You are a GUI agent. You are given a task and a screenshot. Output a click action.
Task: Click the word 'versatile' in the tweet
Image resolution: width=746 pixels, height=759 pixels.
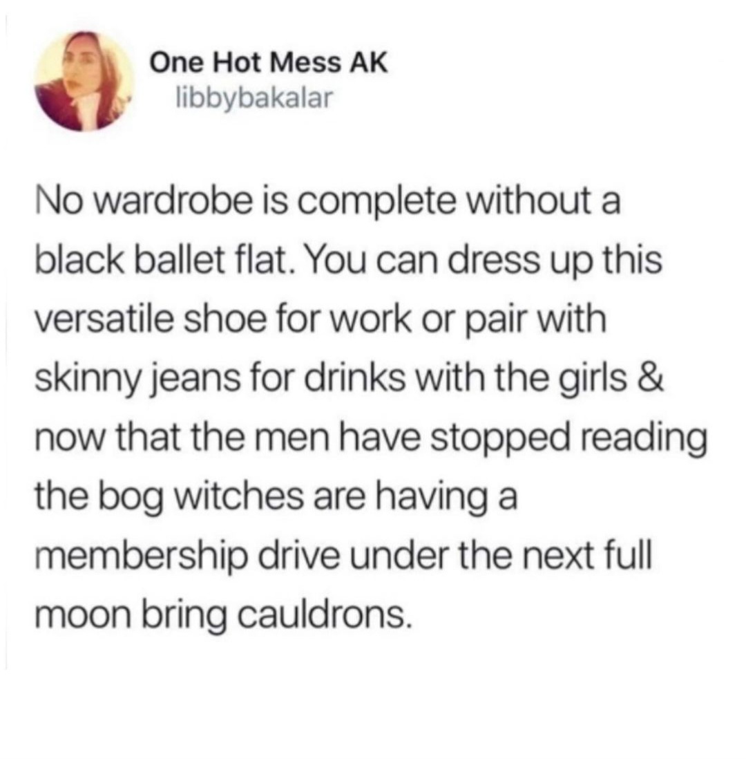(103, 321)
